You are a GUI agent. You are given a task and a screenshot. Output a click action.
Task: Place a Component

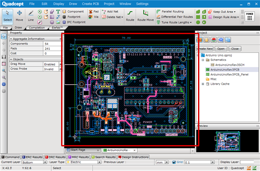click(x=73, y=12)
